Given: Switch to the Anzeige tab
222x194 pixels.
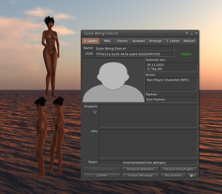Looking at the screenshot, I should tap(155, 41).
